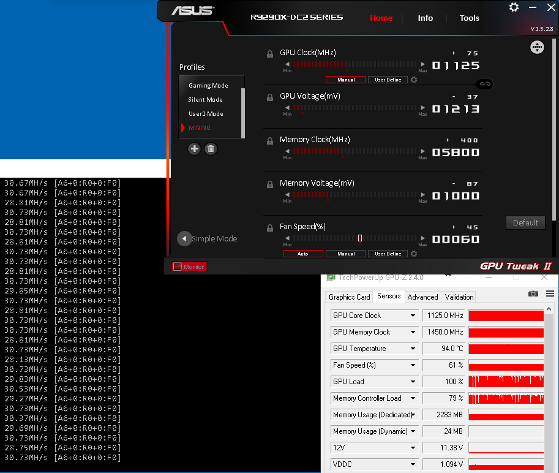Open GPU Load sensor dropdown
Viewport: 559px width, 473px height.
(413, 382)
